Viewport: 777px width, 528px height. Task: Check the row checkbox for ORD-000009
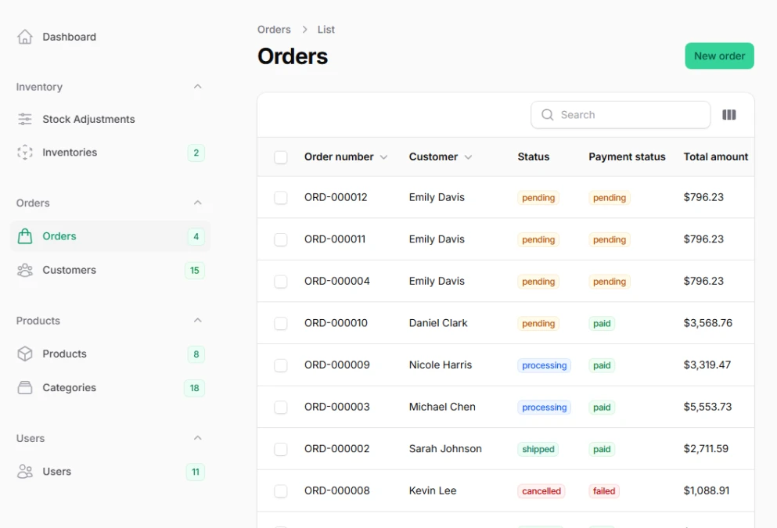point(280,365)
